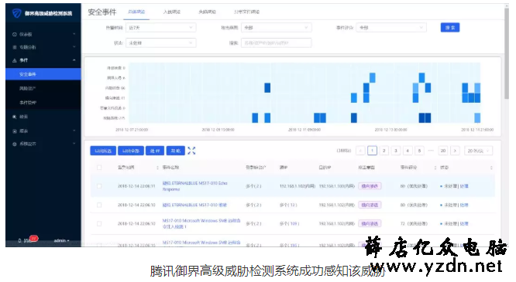516x282 pixels.
Task: Click the sort arrows on the event score column
Action: tap(435, 168)
